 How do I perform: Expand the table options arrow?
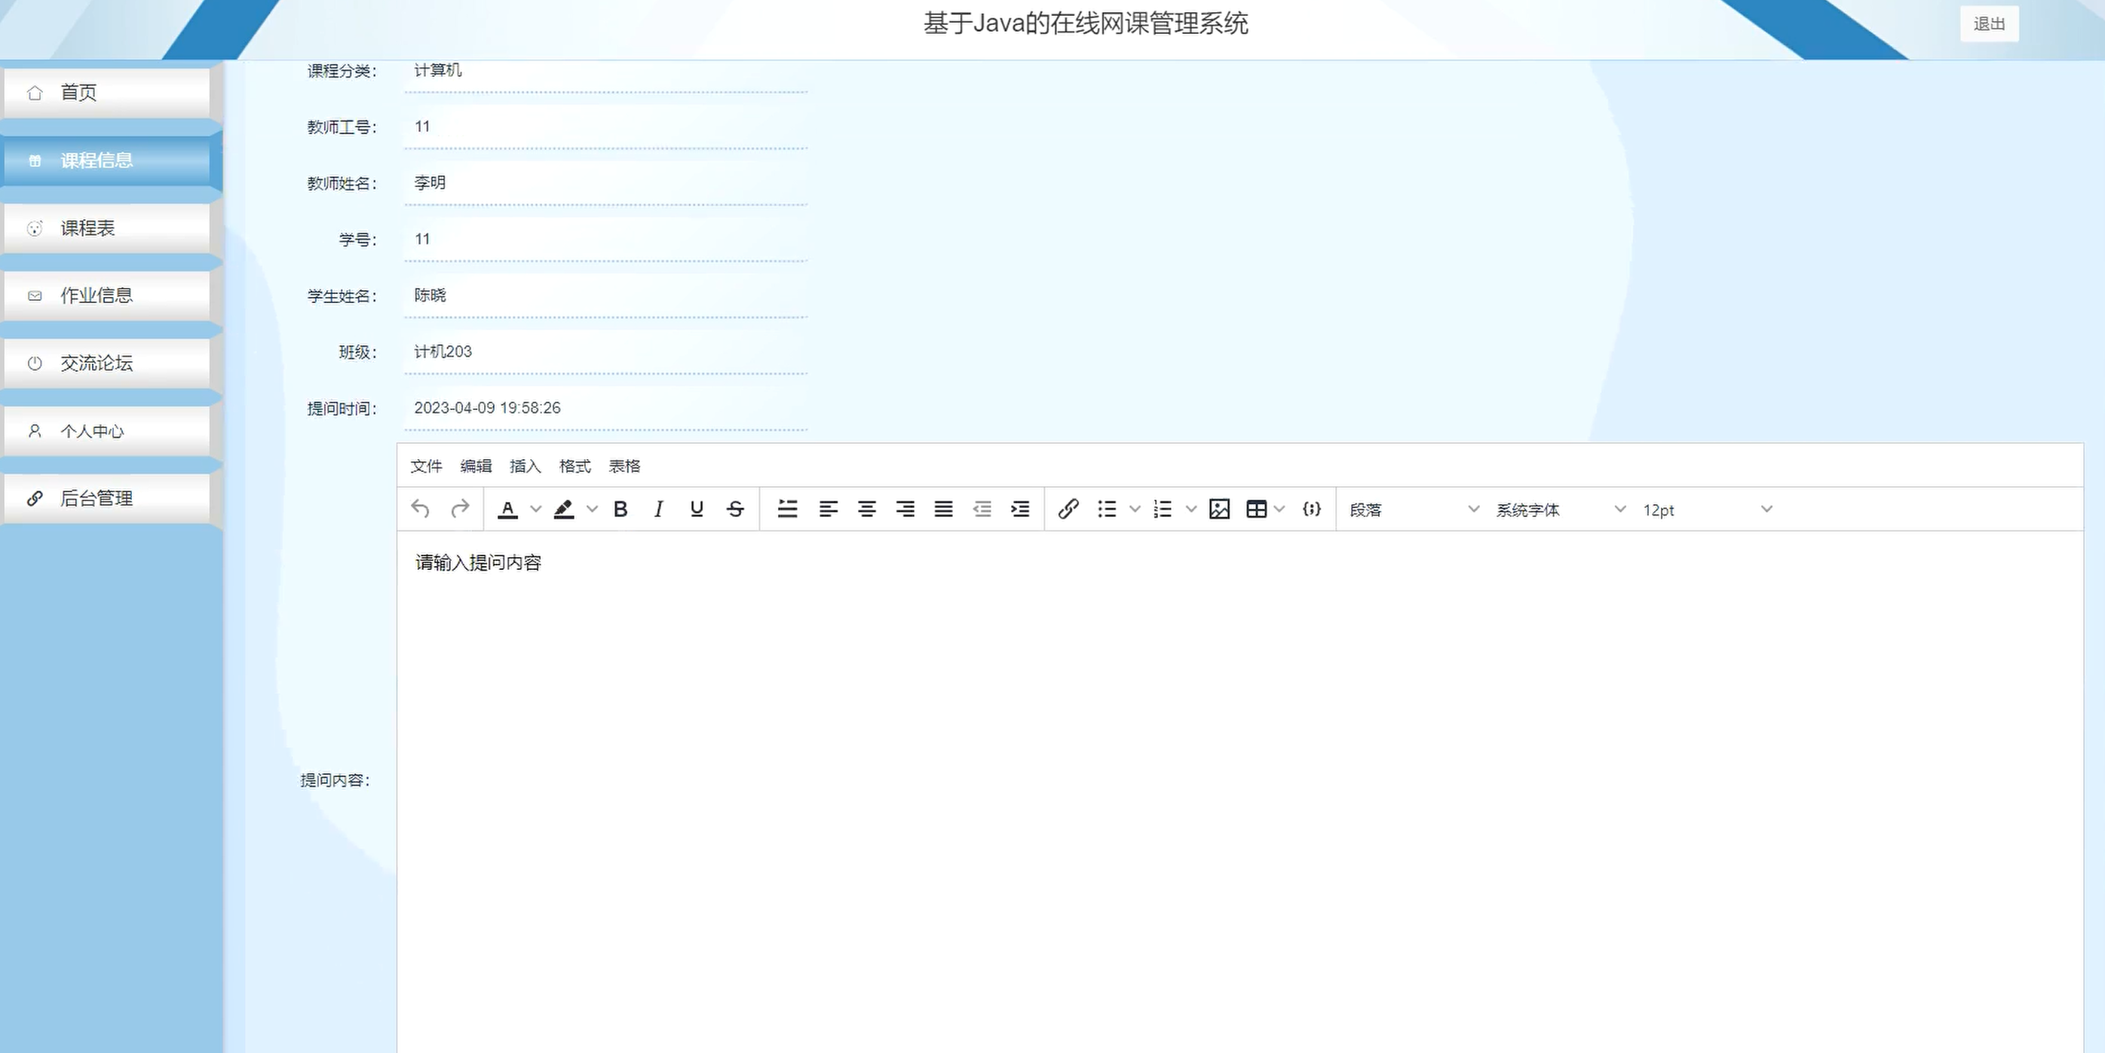coord(1279,509)
